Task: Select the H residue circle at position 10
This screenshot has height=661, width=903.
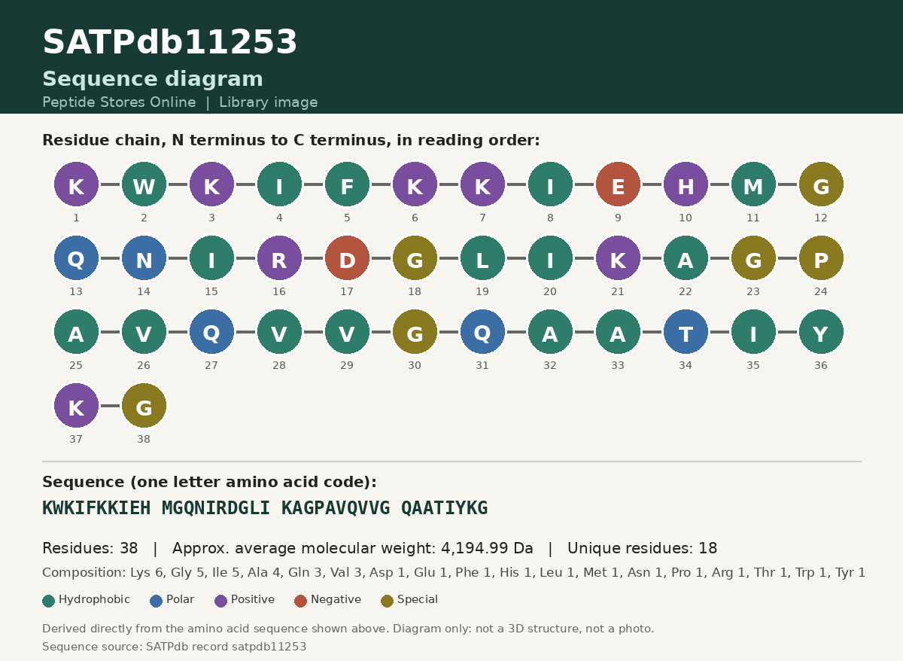Action: [x=686, y=184]
